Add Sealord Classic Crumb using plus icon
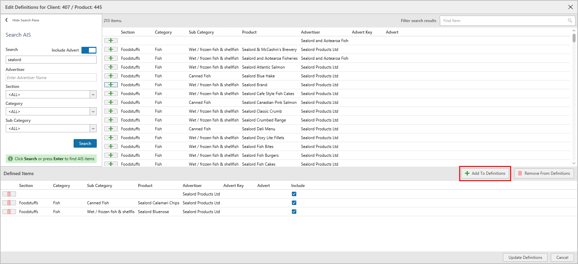Screen dimensions: 578x264 click(111, 111)
